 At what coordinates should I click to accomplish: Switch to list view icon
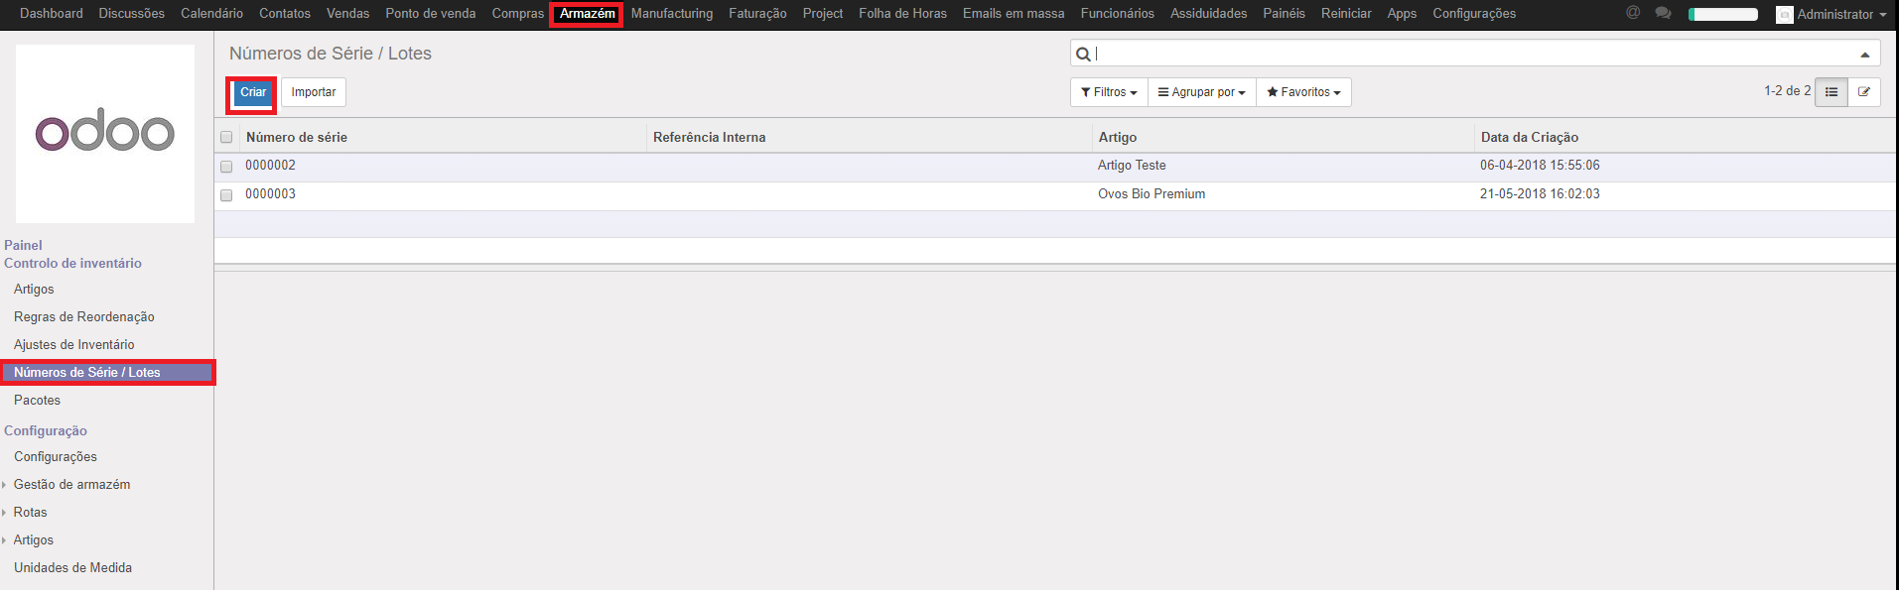coord(1831,92)
